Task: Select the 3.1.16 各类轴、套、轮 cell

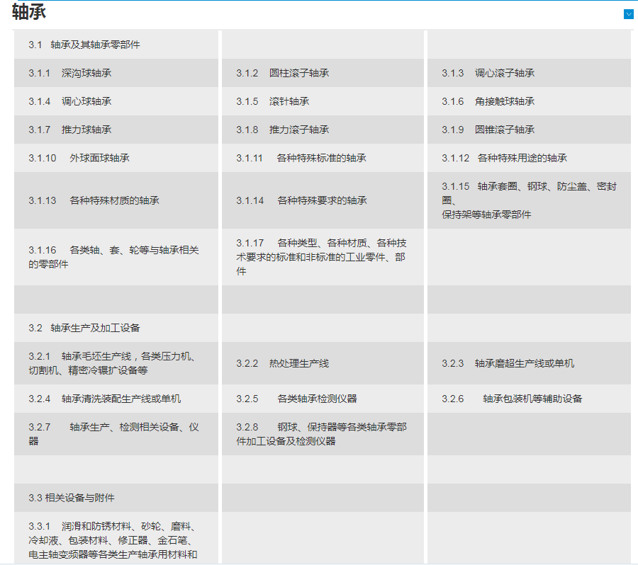Action: pyautogui.click(x=116, y=257)
